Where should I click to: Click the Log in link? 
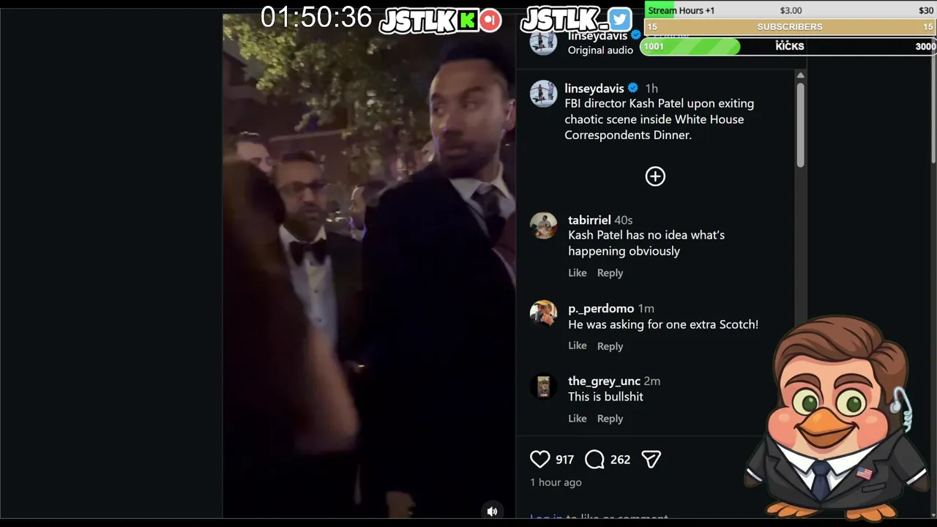pyautogui.click(x=546, y=518)
